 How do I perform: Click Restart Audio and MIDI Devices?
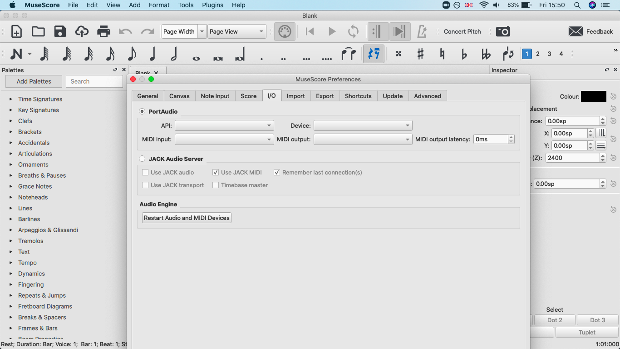point(187,218)
